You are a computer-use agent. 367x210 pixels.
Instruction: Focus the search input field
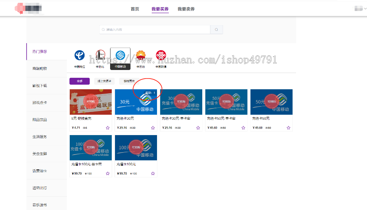(155, 30)
